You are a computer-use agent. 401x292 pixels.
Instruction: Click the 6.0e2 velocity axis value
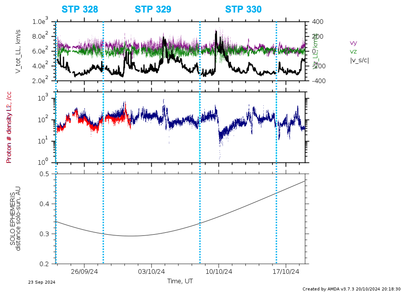tap(40, 50)
